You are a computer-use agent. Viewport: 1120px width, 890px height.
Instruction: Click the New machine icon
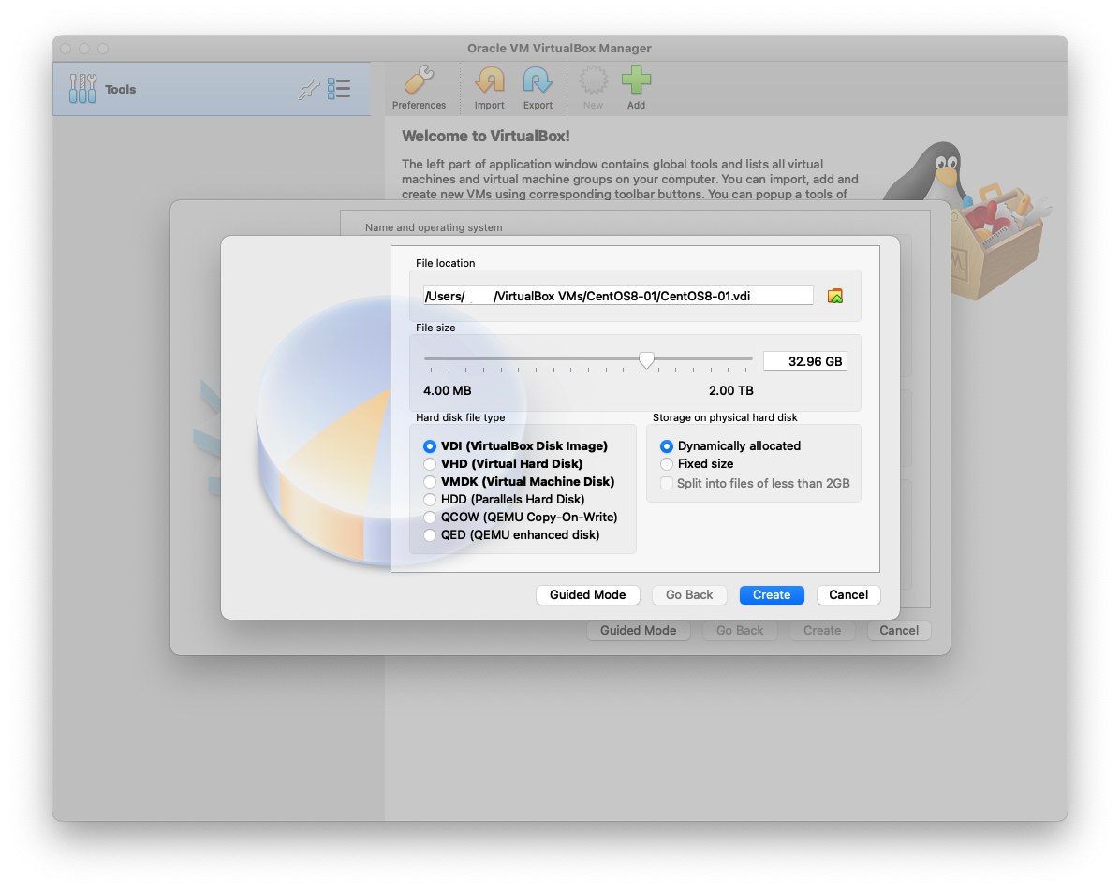click(x=593, y=88)
